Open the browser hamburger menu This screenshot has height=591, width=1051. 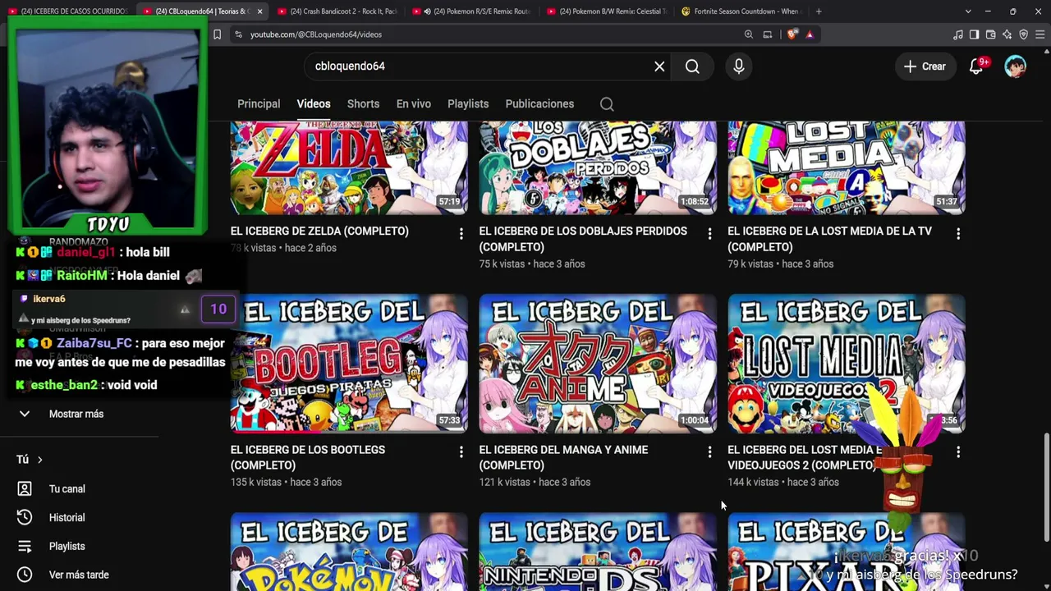1040,34
